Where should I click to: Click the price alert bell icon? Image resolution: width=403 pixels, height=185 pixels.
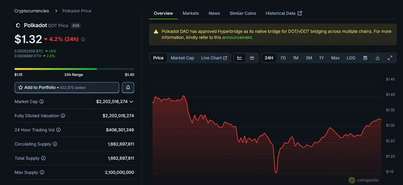pyautogui.click(x=128, y=87)
